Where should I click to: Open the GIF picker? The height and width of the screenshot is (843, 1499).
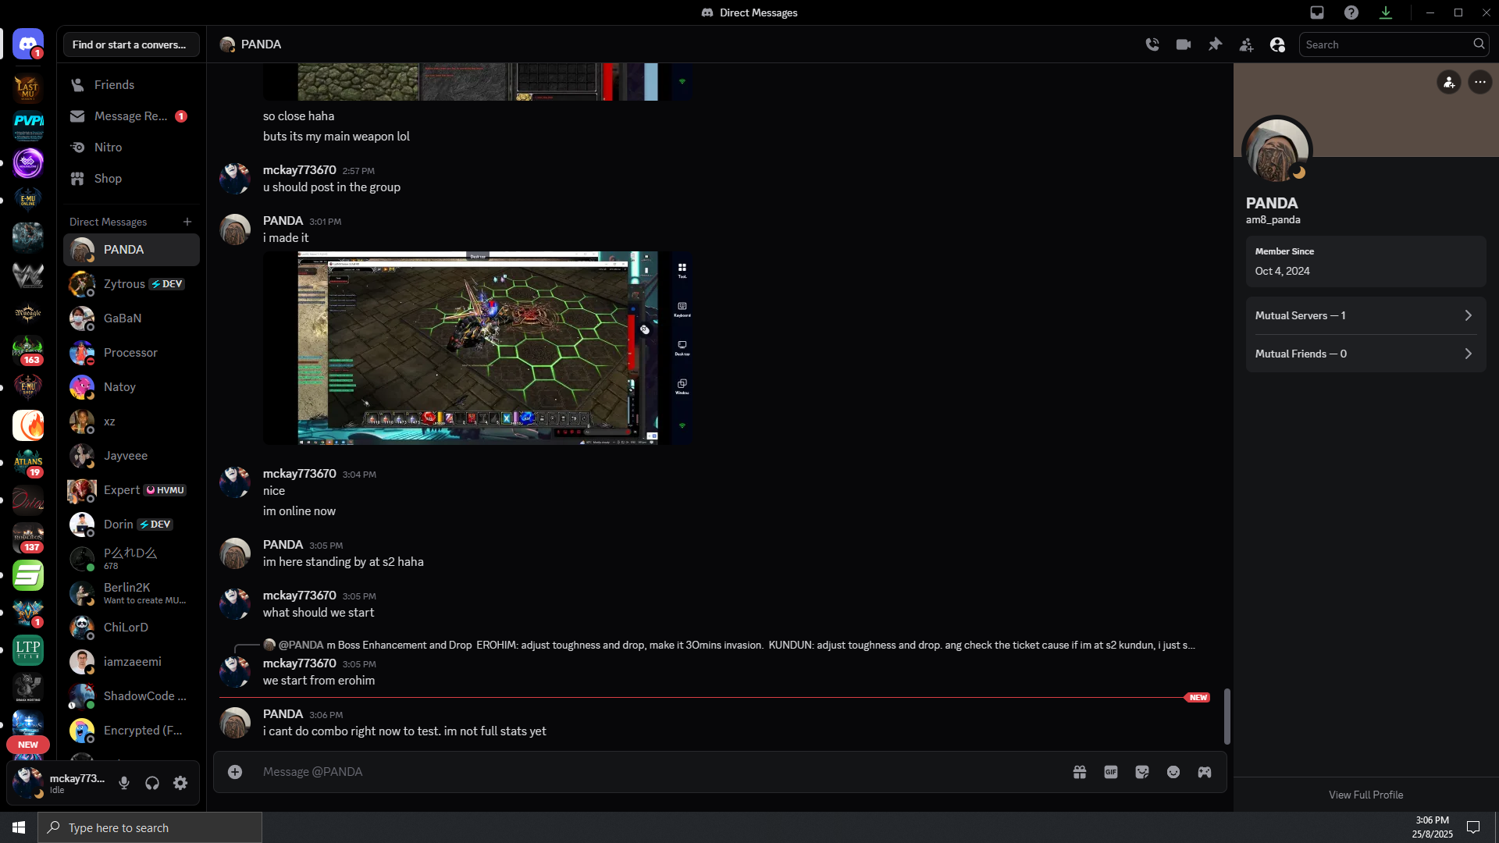[1111, 772]
